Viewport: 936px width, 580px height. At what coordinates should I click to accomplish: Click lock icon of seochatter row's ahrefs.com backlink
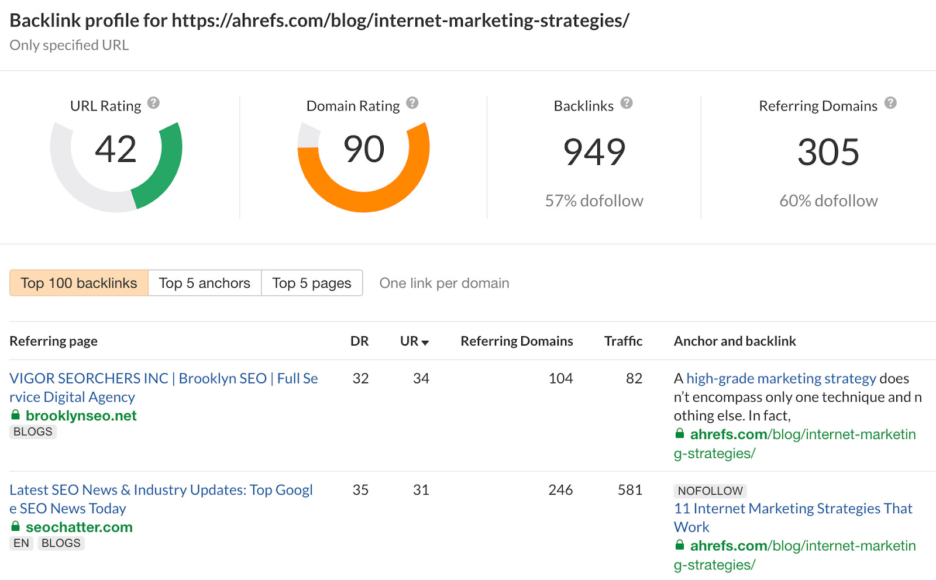click(x=680, y=544)
